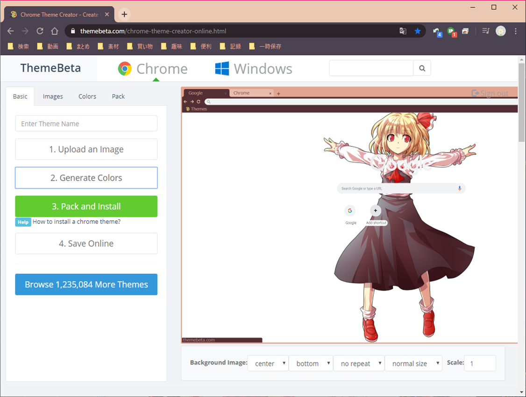Toggle the bookmark star icon
The image size is (526, 397).
[418, 31]
